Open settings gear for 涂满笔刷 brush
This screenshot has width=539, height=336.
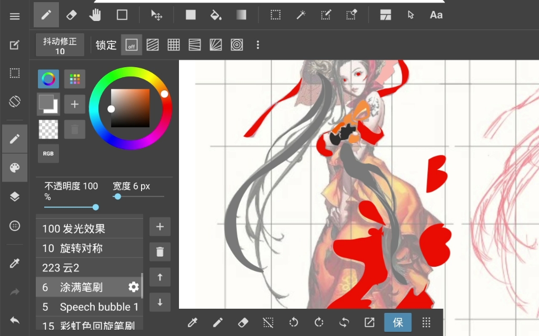point(133,287)
